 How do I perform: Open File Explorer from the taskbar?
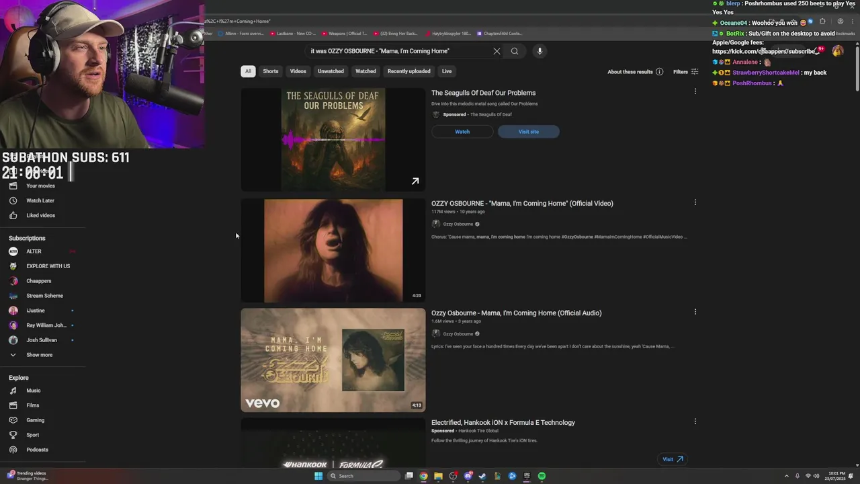pyautogui.click(x=438, y=476)
